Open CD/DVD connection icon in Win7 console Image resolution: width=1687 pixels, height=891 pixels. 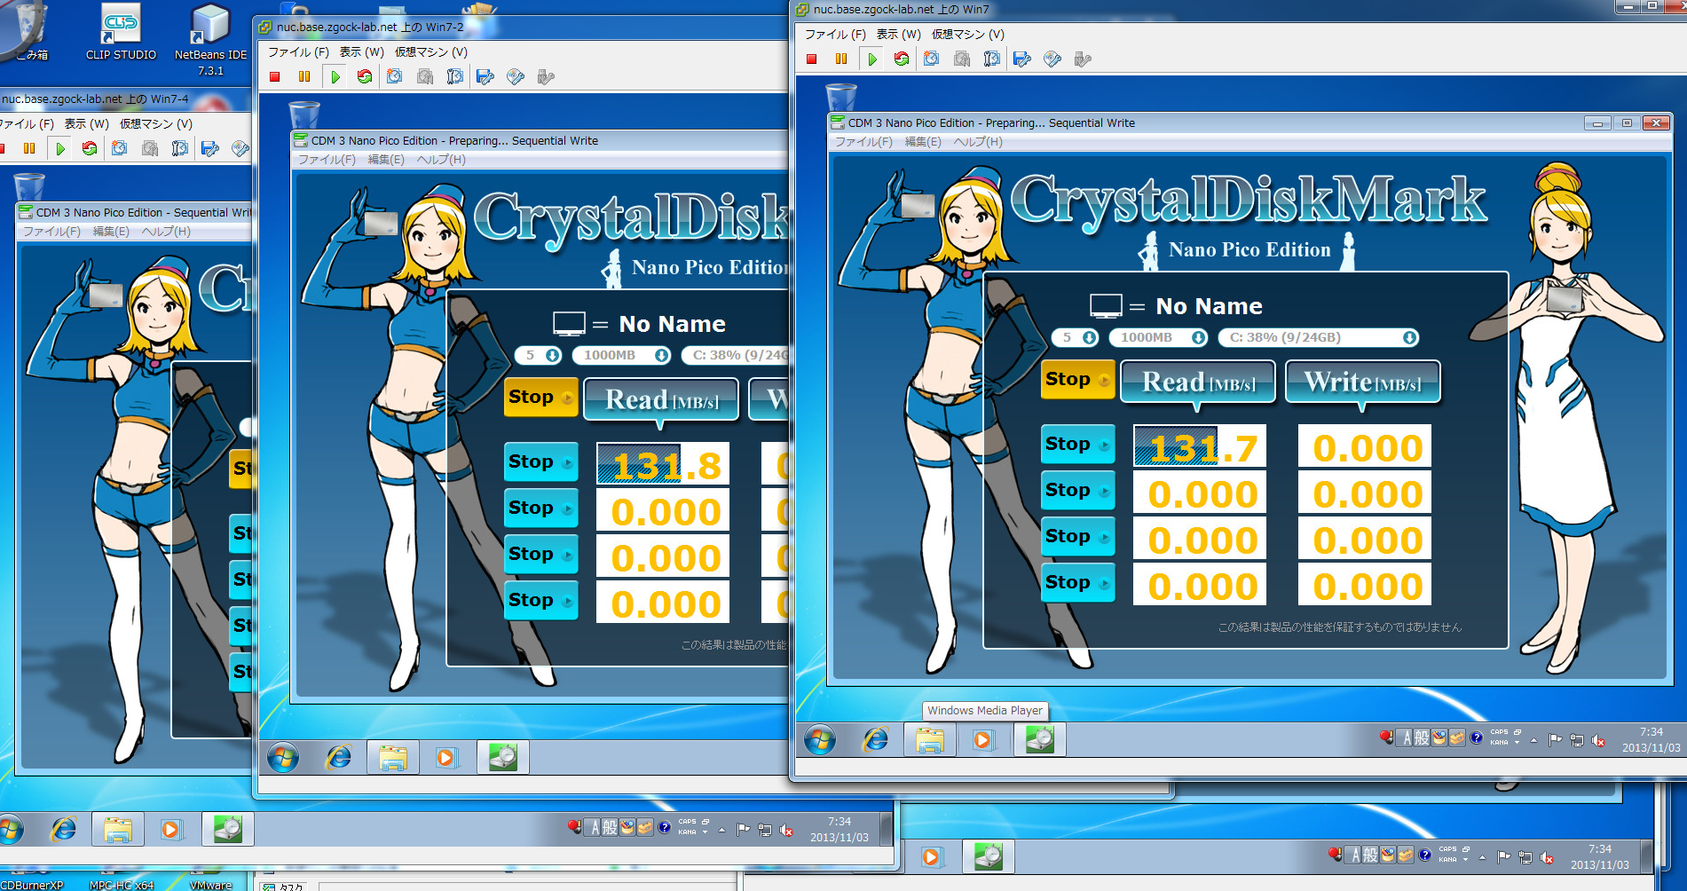point(1052,59)
